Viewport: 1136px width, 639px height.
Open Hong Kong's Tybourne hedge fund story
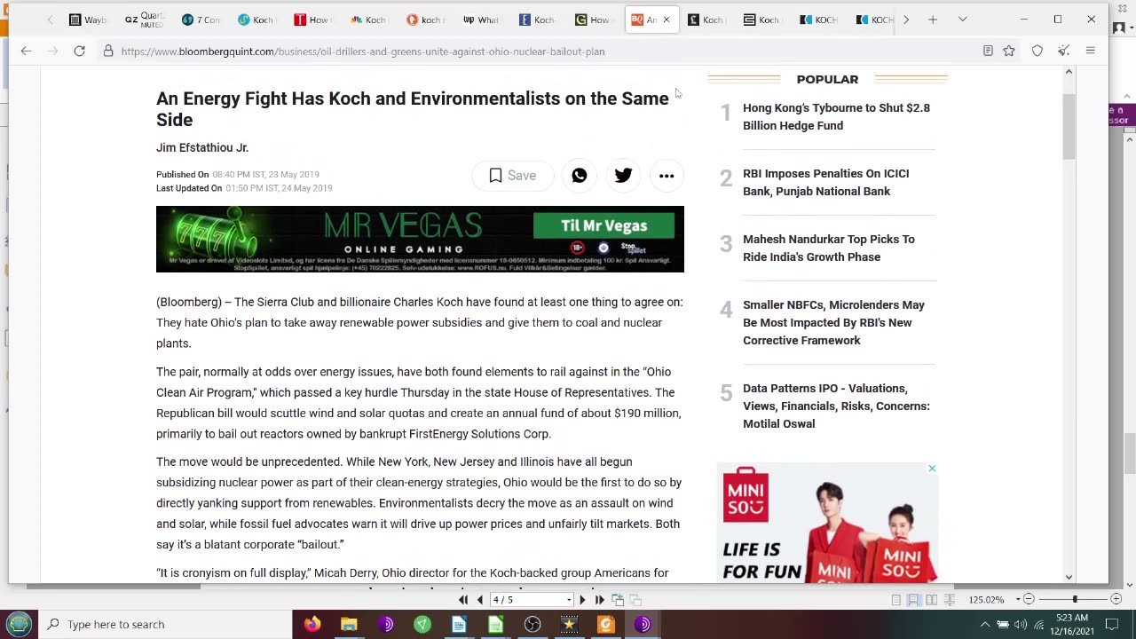[x=836, y=116]
